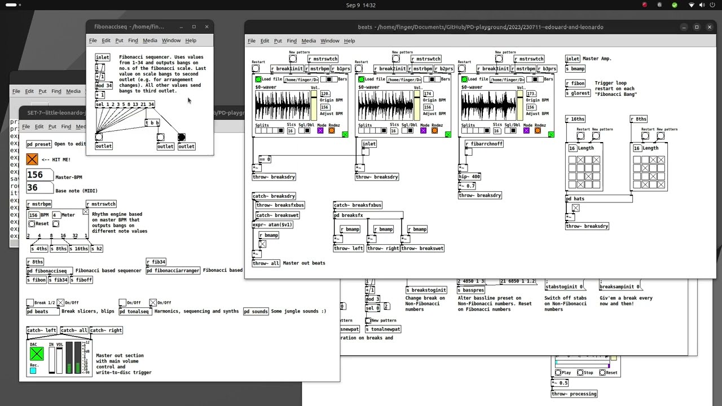
Task: Click filled bang above third outlet in fibonacciseq
Action: pos(181,137)
